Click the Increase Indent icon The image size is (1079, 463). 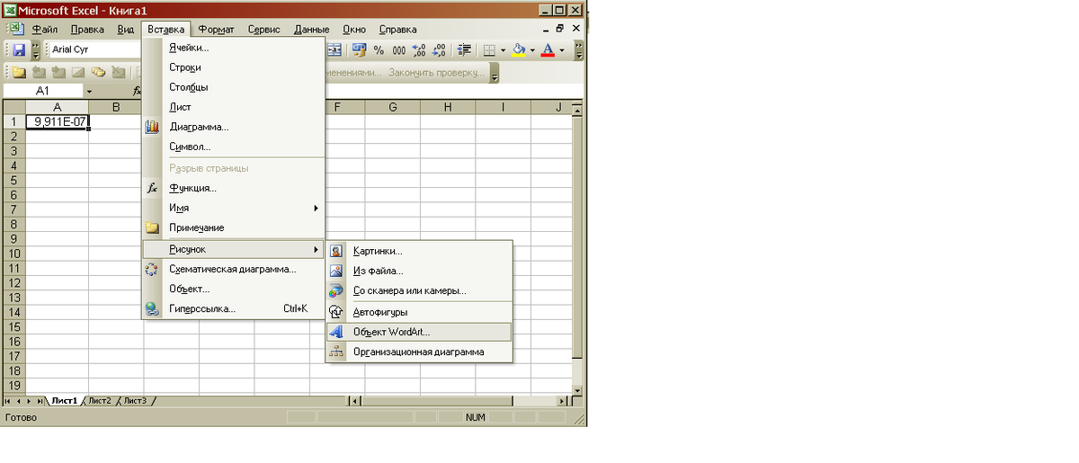(465, 50)
